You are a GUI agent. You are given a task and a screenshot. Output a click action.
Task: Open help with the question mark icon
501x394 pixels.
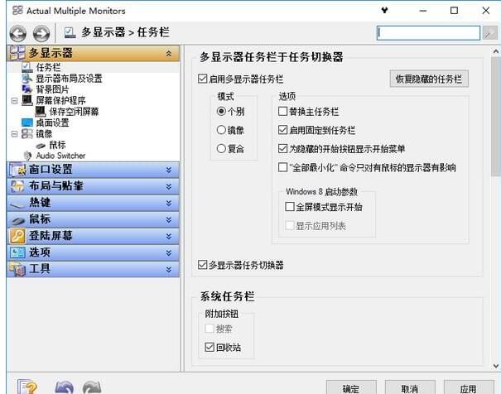pos(27,387)
